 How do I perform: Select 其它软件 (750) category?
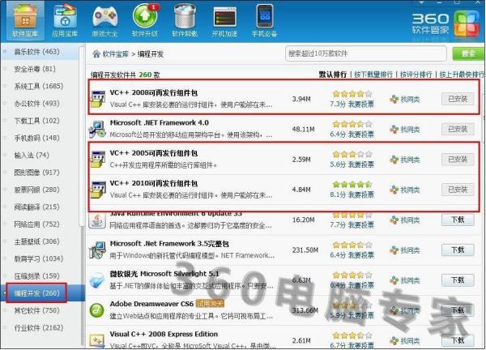(x=36, y=310)
